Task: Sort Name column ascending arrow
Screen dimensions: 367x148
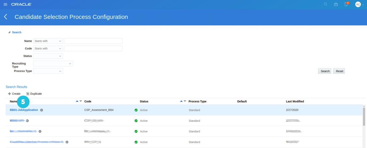Action: [x=77, y=101]
